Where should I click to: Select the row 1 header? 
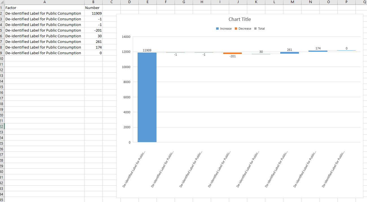(x=2, y=8)
